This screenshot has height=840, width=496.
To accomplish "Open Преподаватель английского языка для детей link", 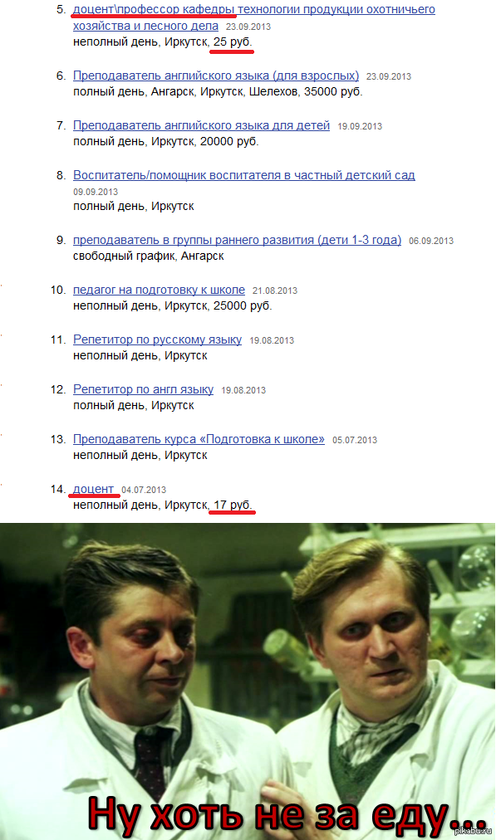I will click(x=201, y=125).
